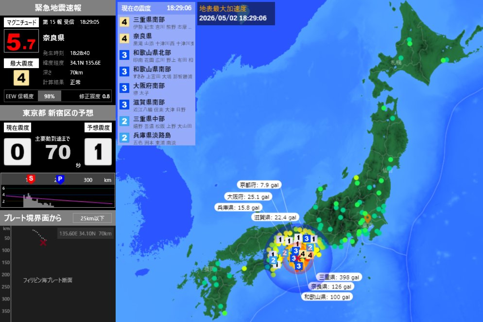The width and height of the screenshot is (483, 322).
Task: Click the orange Tokyo location pin
Action: (x=367, y=219)
